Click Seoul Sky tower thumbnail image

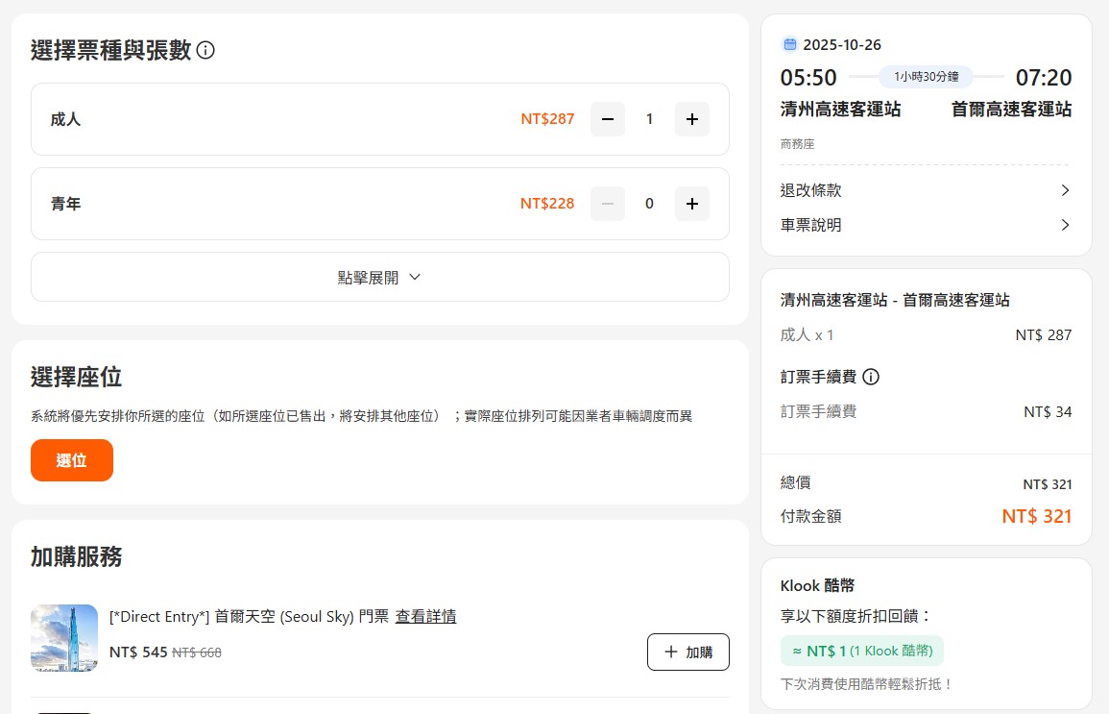(x=64, y=637)
